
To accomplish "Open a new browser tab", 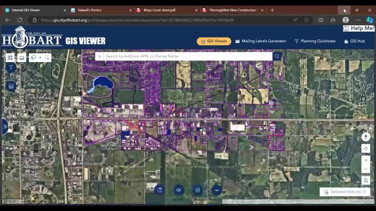I will point(272,10).
